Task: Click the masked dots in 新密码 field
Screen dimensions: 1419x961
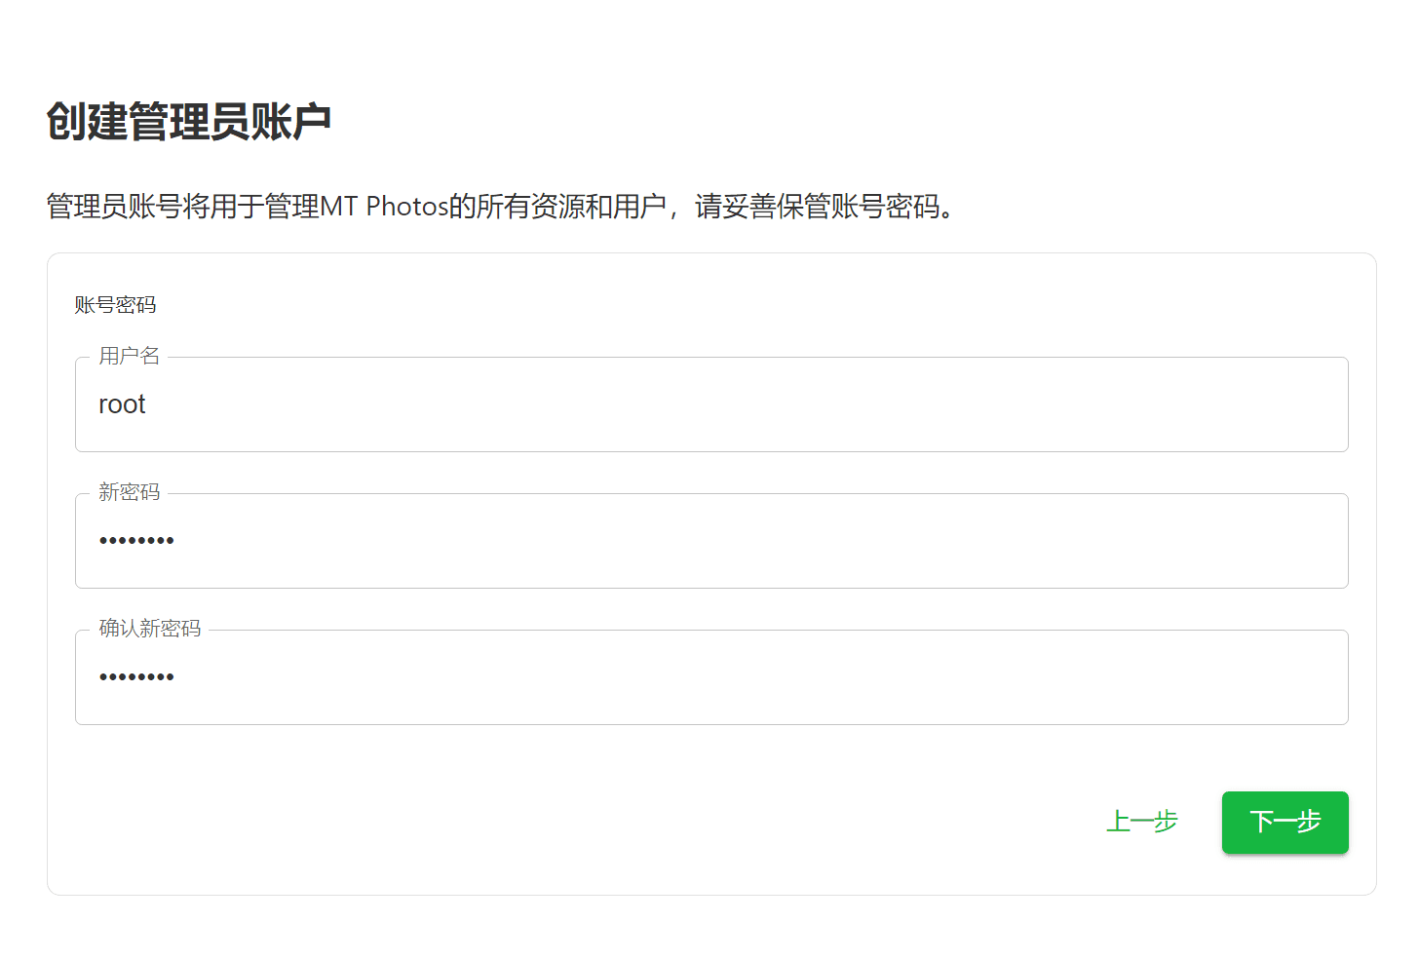Action: pos(136,540)
